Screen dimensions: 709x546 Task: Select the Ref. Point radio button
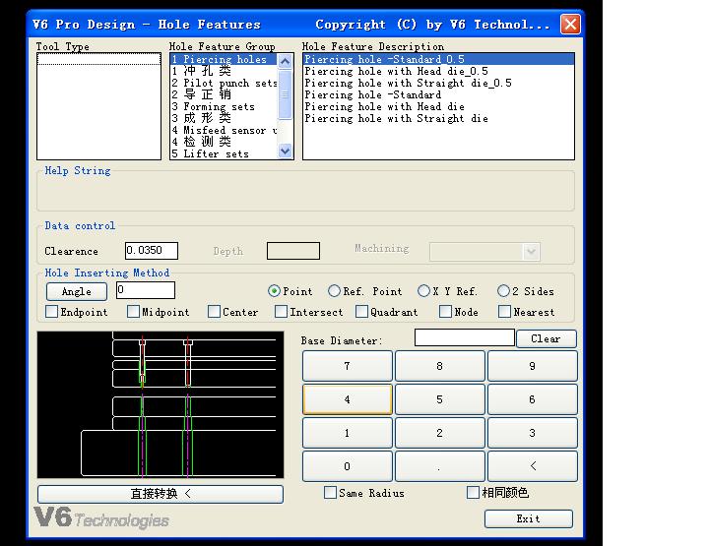[x=334, y=291]
